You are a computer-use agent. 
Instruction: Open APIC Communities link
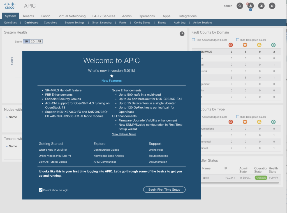point(105,162)
